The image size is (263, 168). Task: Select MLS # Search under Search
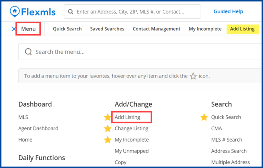coord(226,140)
